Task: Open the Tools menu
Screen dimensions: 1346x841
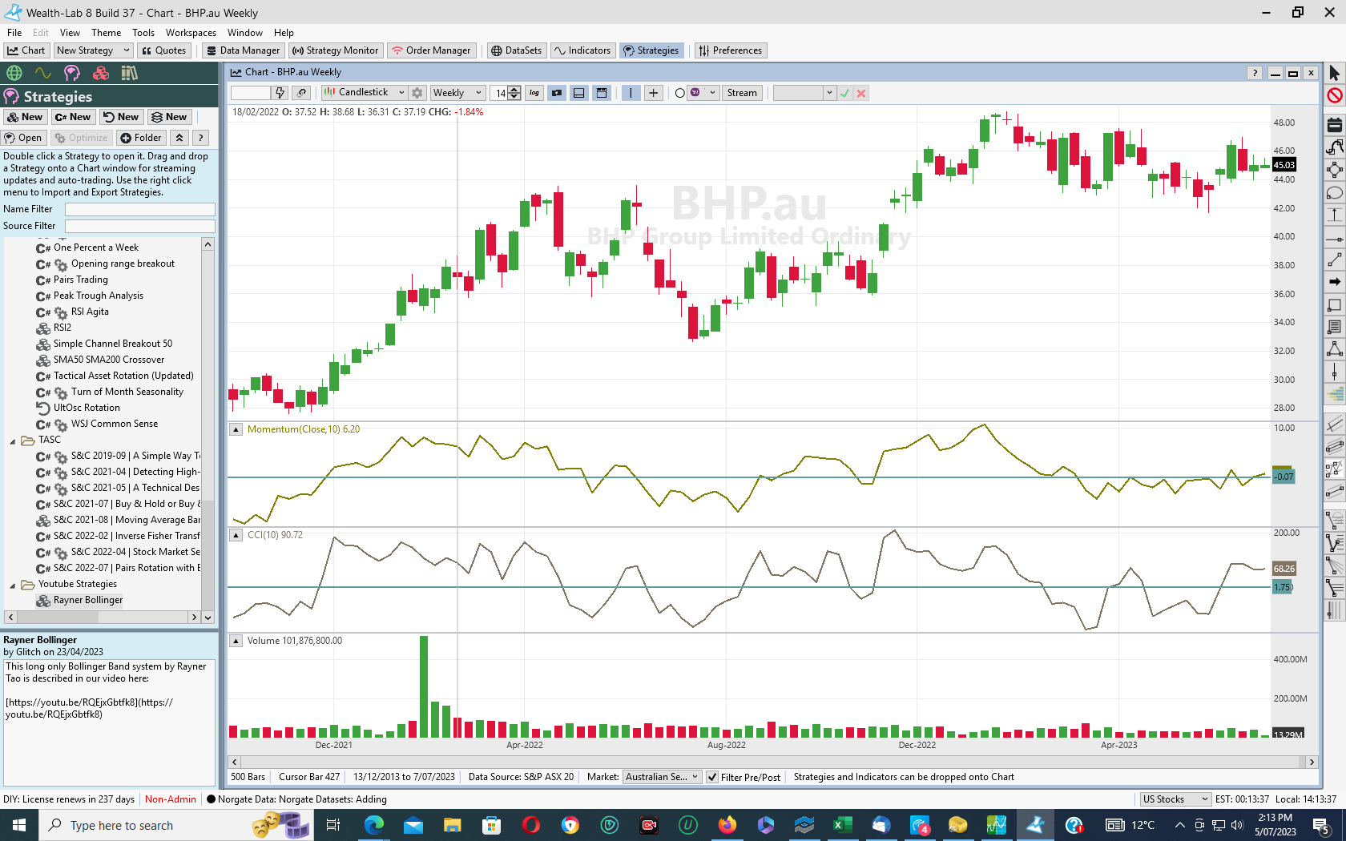Action: click(143, 33)
